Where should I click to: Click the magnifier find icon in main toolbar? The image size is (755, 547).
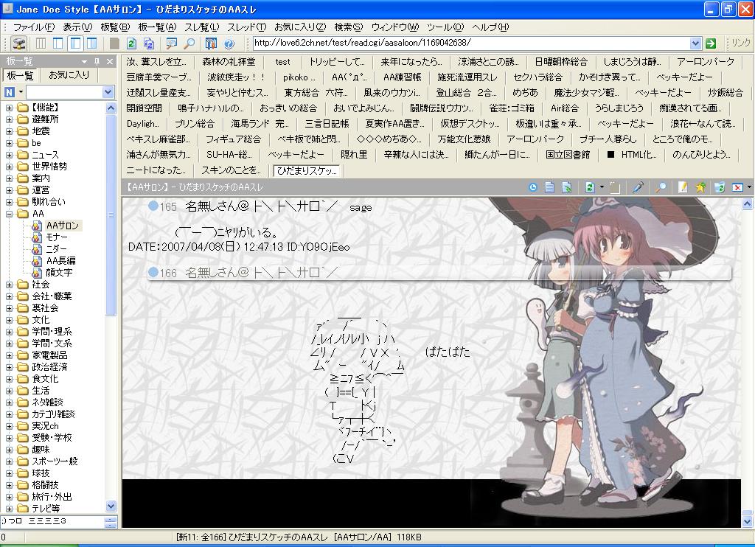[x=189, y=43]
